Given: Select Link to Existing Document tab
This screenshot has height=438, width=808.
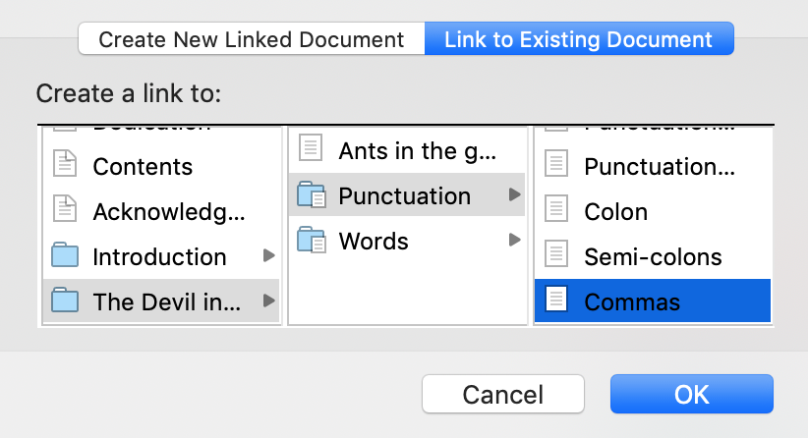Looking at the screenshot, I should pos(579,40).
